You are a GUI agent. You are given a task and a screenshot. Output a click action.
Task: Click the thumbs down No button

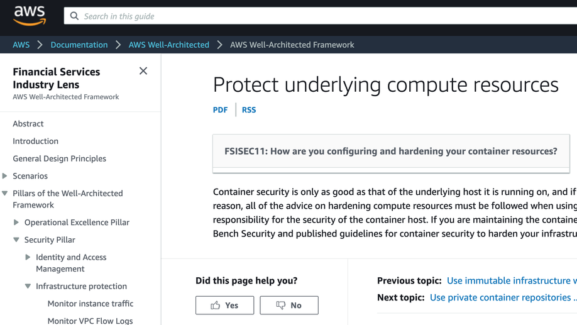(x=288, y=305)
